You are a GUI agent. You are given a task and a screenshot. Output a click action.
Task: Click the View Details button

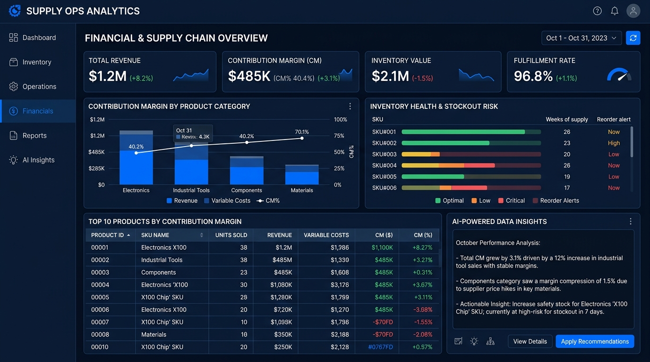tap(530, 341)
